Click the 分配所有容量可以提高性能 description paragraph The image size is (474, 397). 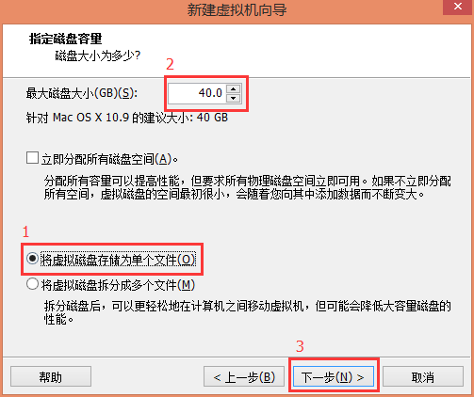coord(248,187)
